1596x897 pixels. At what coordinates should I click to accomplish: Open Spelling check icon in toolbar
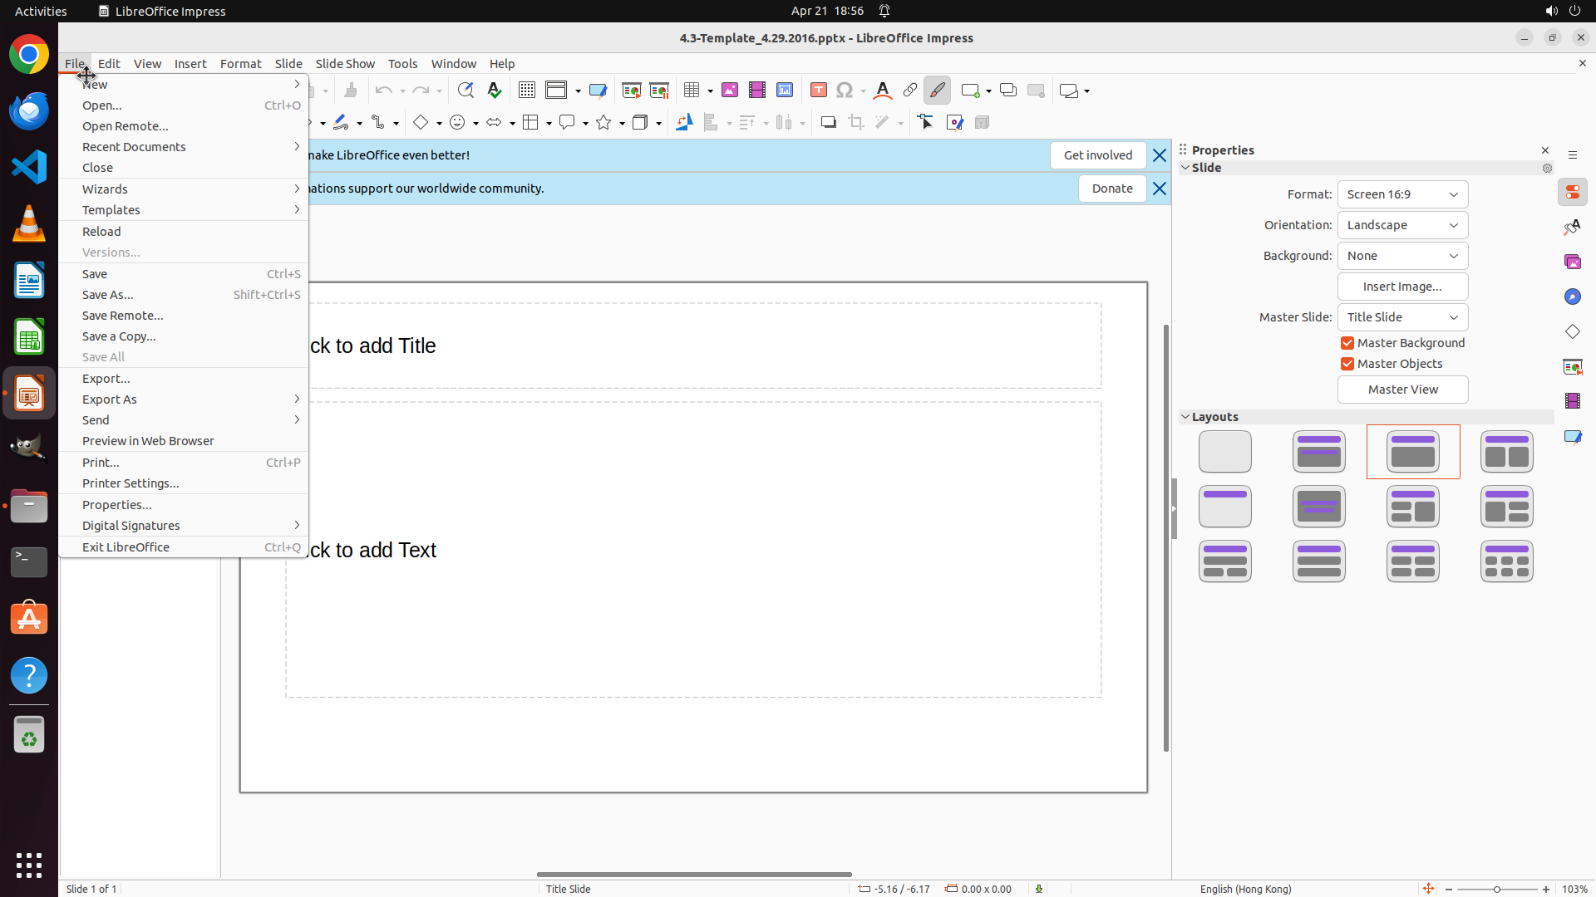pos(495,91)
